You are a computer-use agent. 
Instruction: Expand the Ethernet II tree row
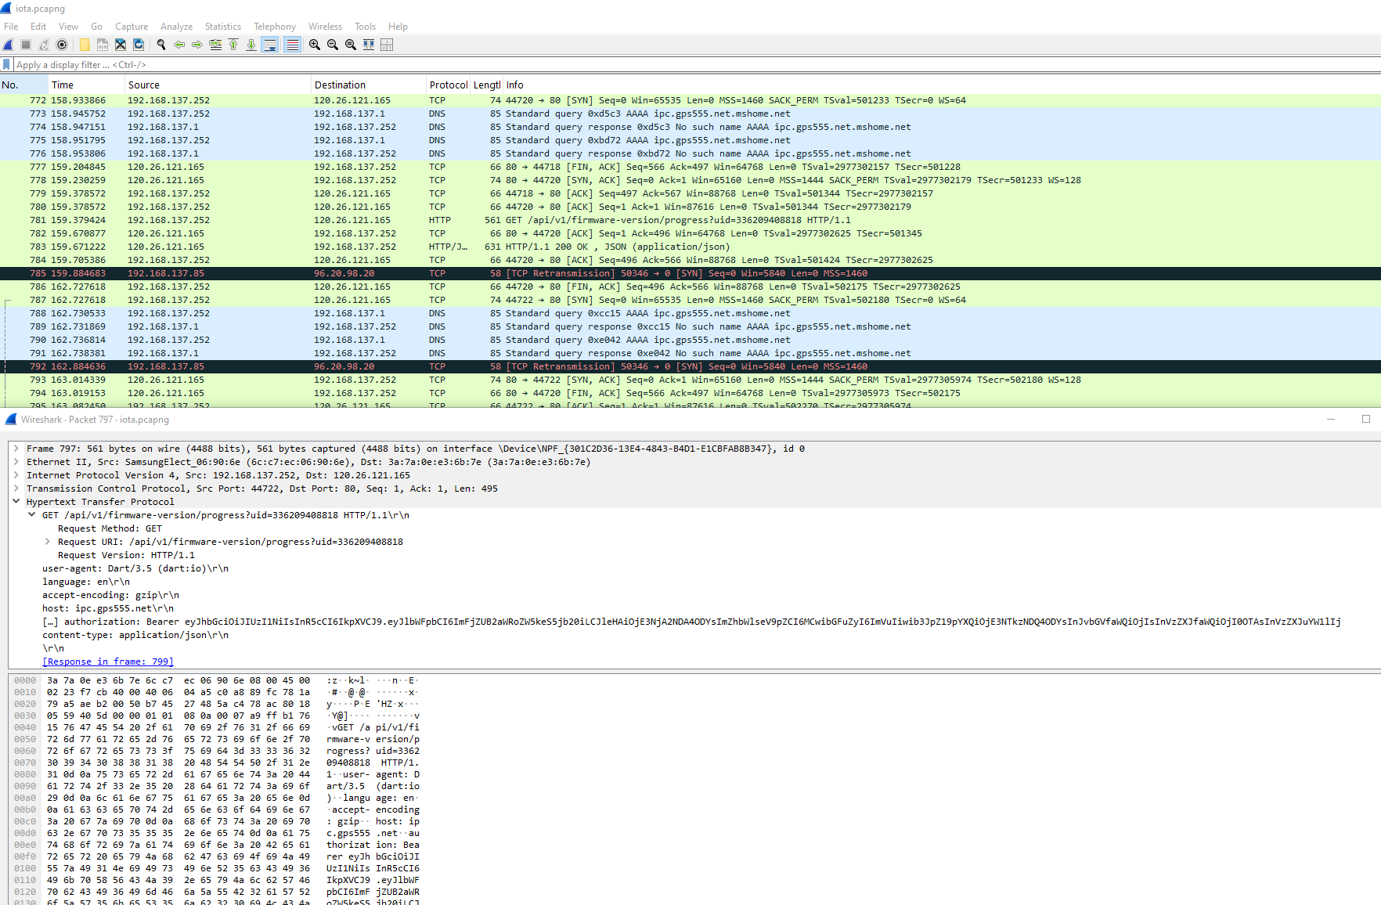[16, 462]
